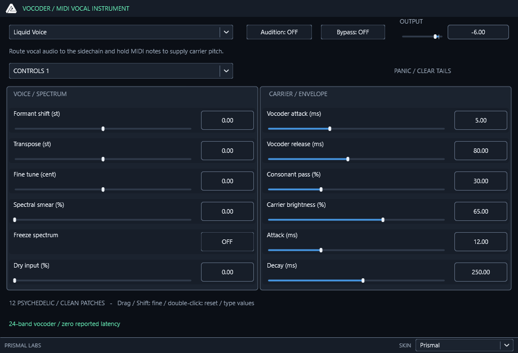Click the Prismal Labs logo icon
The height and width of the screenshot is (353, 518).
(x=11, y=8)
